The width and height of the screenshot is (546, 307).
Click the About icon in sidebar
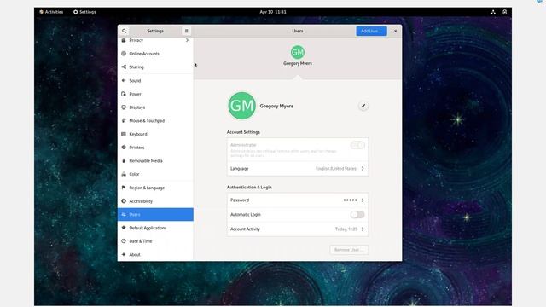[124, 254]
